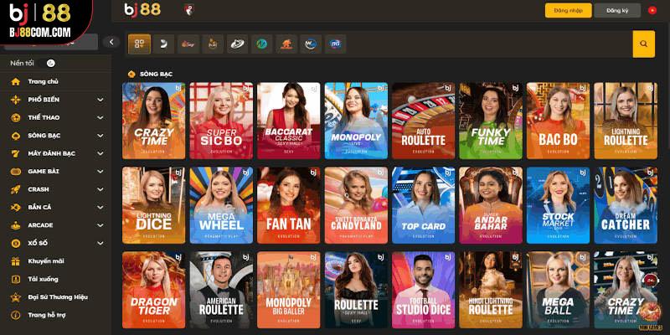Open game search with the yellow magnifier button
Viewport: 670px width, 335px height.
pyautogui.click(x=643, y=44)
